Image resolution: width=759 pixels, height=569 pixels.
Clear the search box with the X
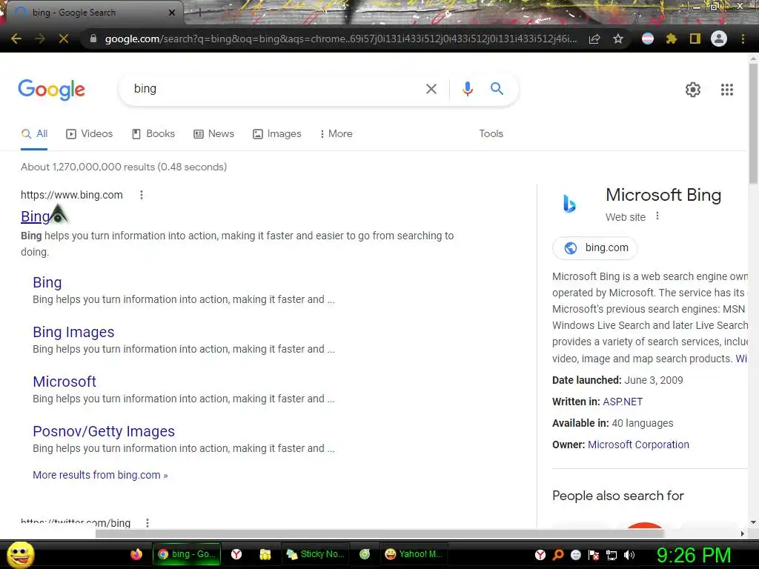[x=431, y=89]
